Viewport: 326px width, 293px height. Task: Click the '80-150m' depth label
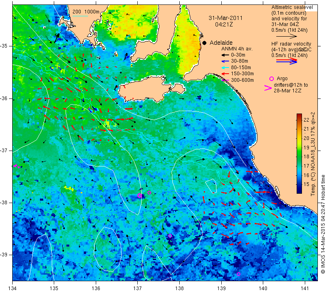(x=241, y=68)
